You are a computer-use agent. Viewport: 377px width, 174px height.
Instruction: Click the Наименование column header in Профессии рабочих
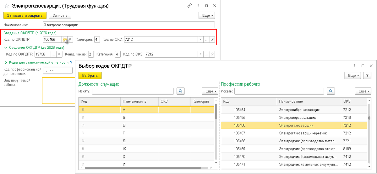click(309, 101)
